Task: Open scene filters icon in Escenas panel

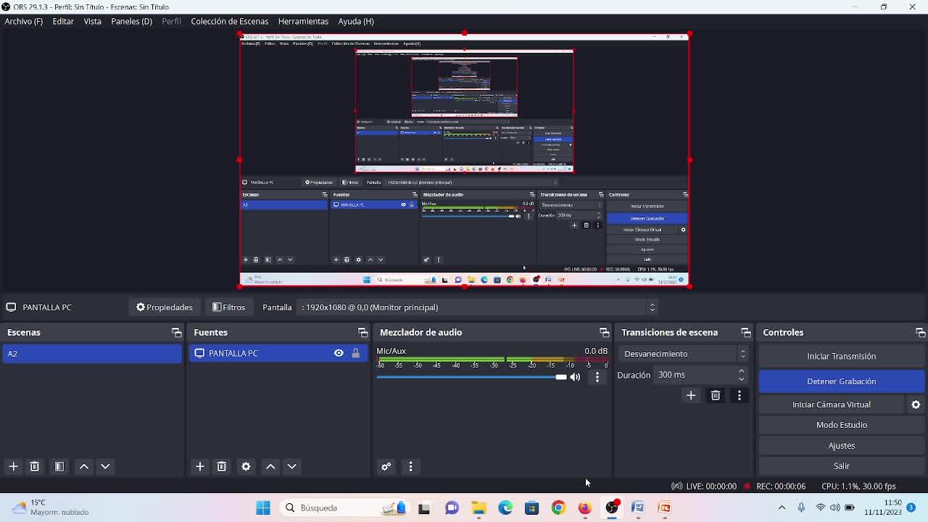Action: 59,466
